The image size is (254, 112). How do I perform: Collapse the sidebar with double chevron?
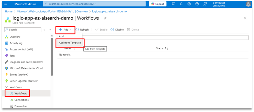[x=50, y=30]
